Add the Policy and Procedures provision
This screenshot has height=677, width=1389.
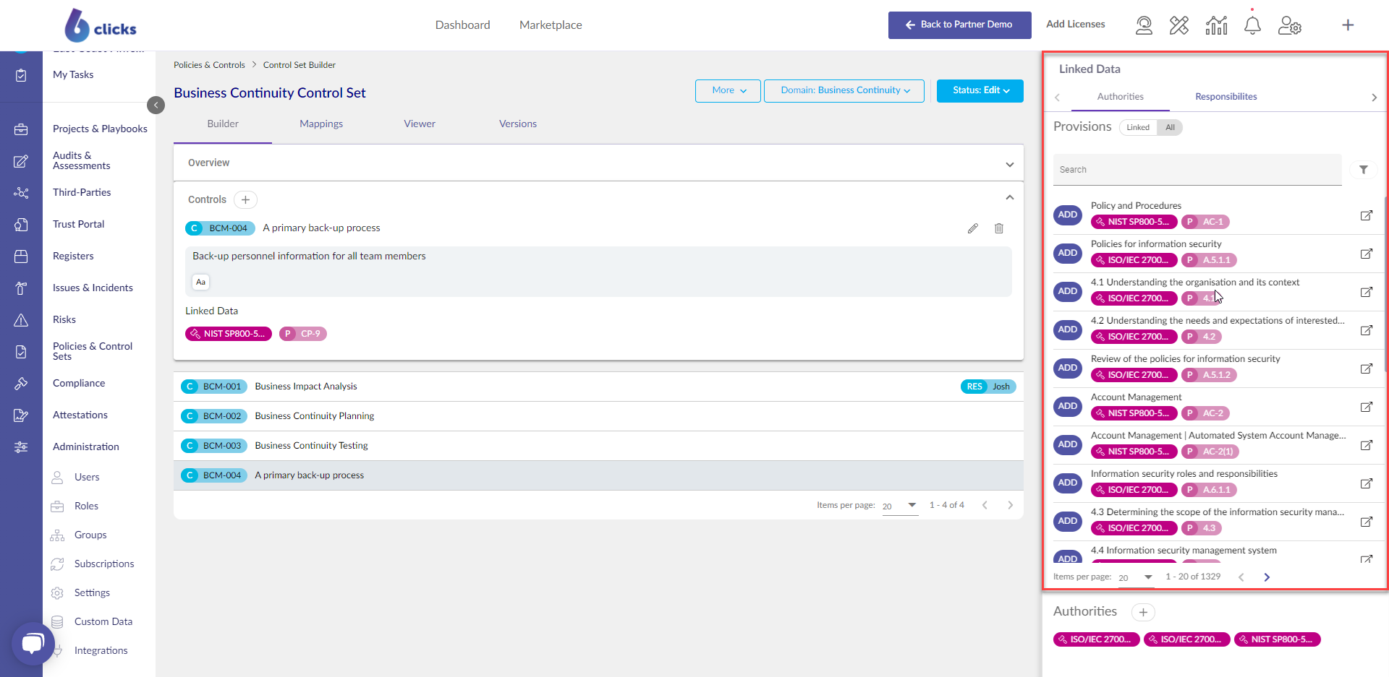pyautogui.click(x=1067, y=215)
